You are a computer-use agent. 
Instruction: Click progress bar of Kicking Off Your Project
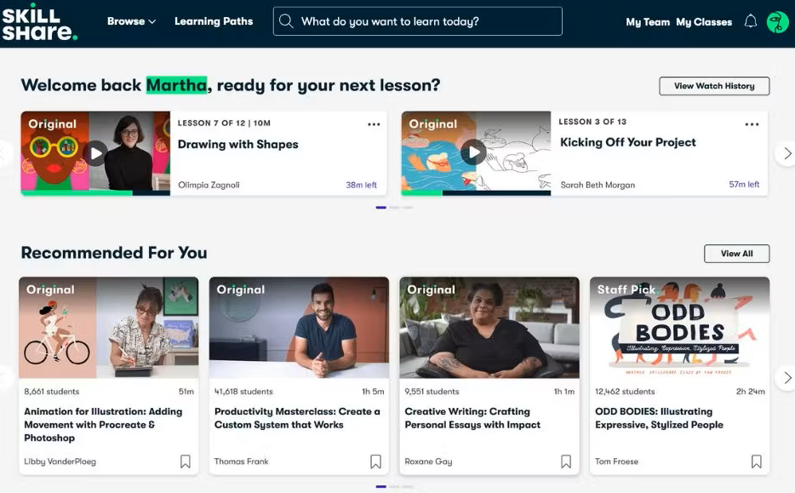476,192
